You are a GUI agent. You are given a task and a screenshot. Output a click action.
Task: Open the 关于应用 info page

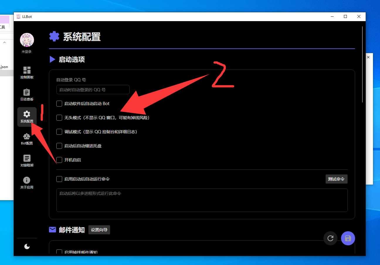coord(27,183)
